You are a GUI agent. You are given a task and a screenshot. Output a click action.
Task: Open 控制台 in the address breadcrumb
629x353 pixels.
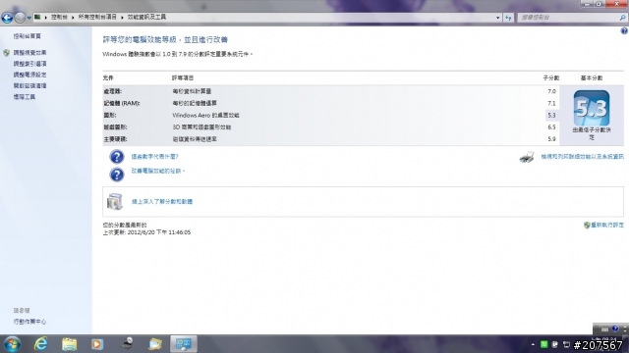coord(59,18)
